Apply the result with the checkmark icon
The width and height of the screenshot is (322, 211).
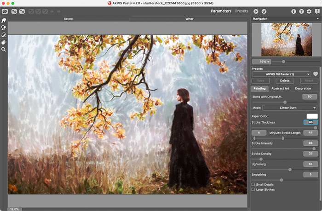264,11
